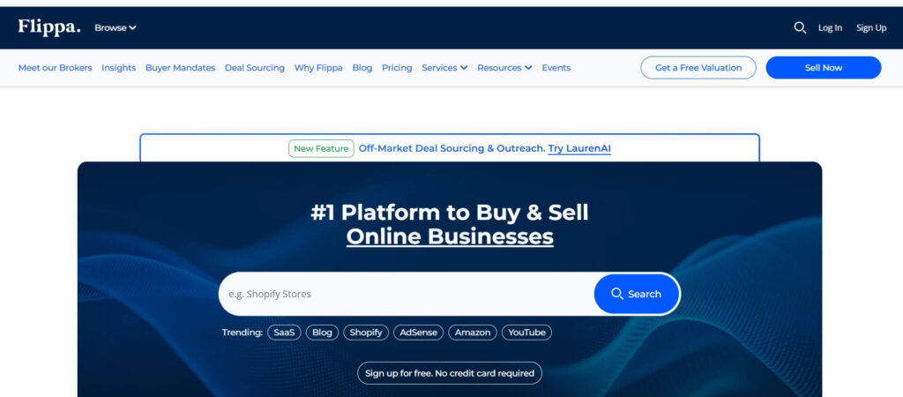This screenshot has width=903, height=397.
Task: Click the Flippa logo
Action: click(x=49, y=27)
